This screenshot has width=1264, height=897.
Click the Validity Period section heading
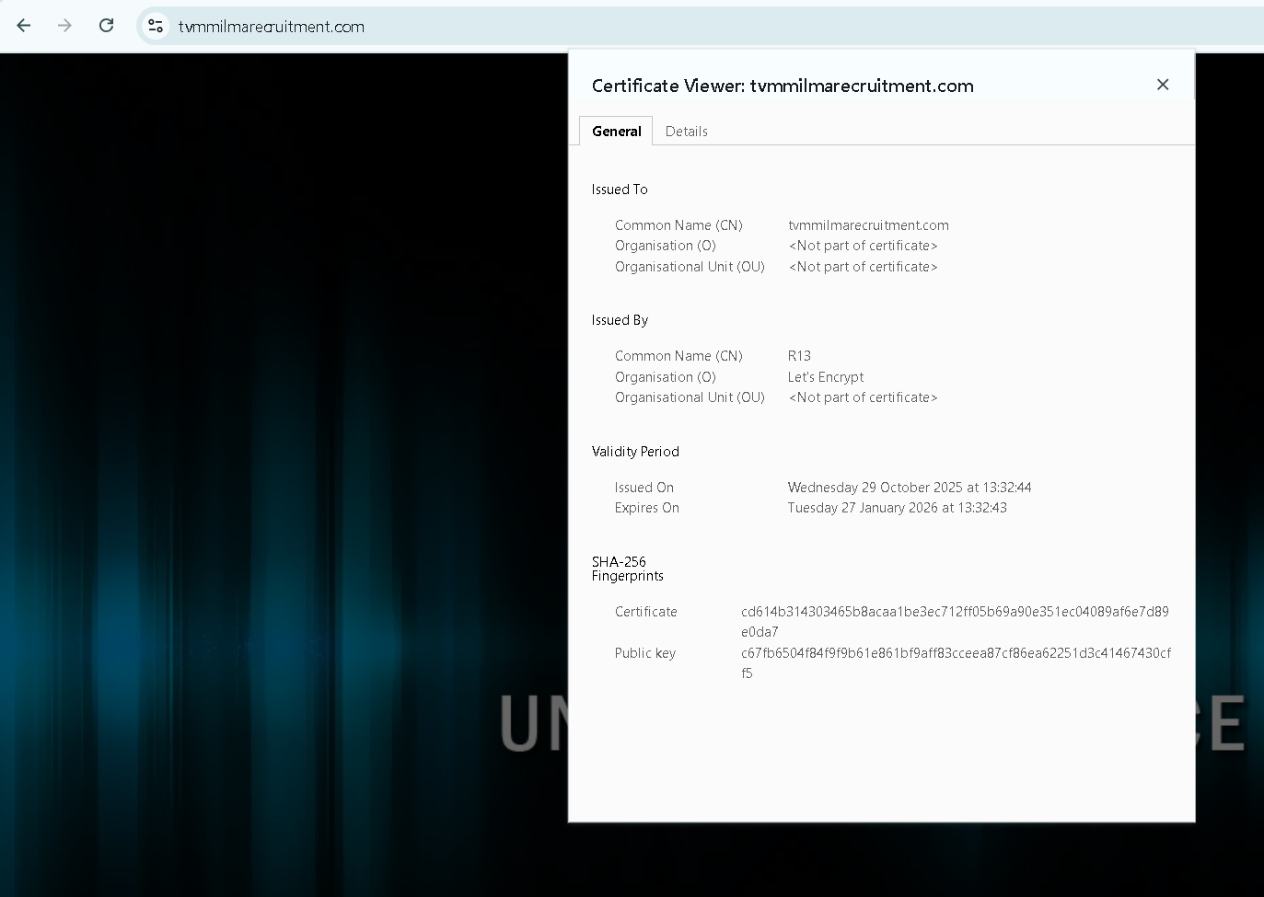635,452
